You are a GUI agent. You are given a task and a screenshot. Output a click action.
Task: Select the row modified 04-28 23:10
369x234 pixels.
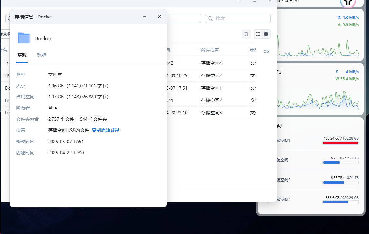pyautogui.click(x=211, y=113)
